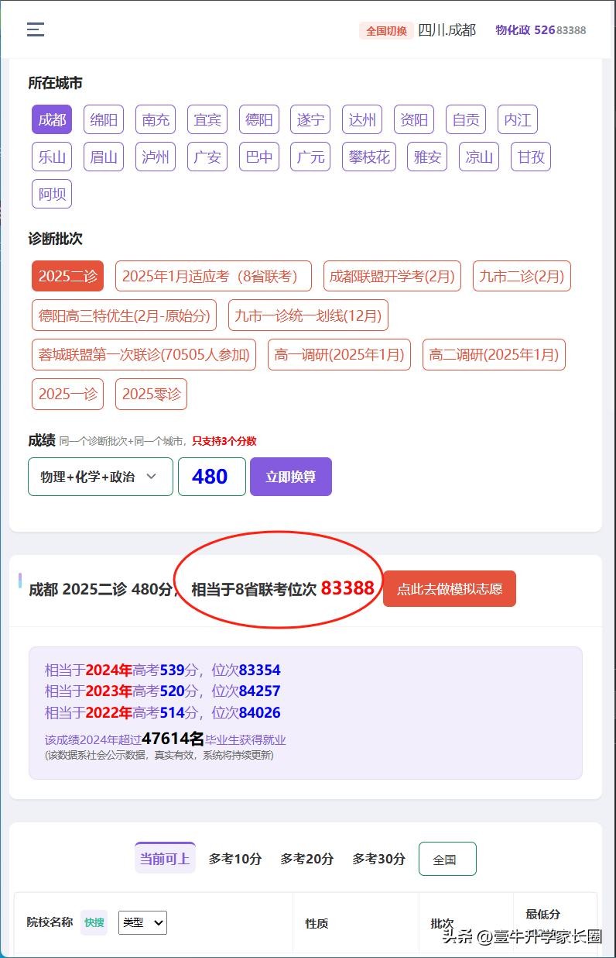Open 物化政 526 score info in header
616x958 pixels.
(540, 30)
